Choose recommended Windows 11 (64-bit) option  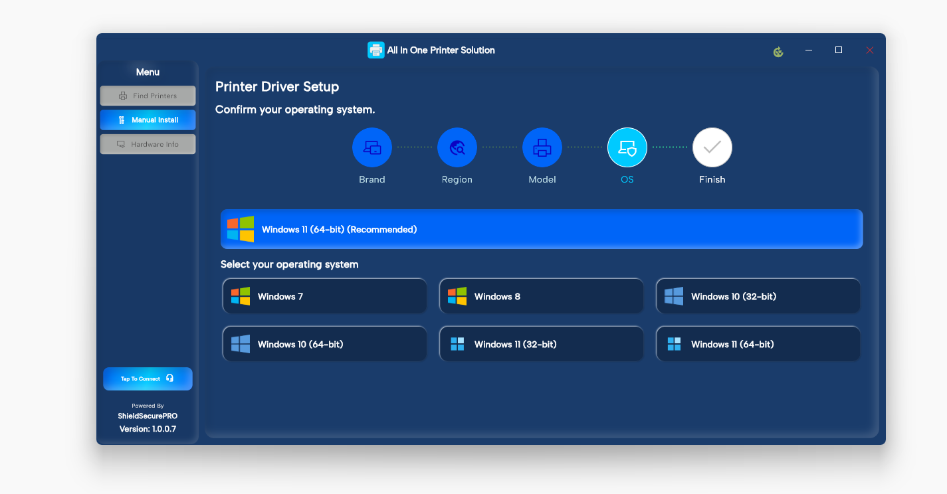542,229
